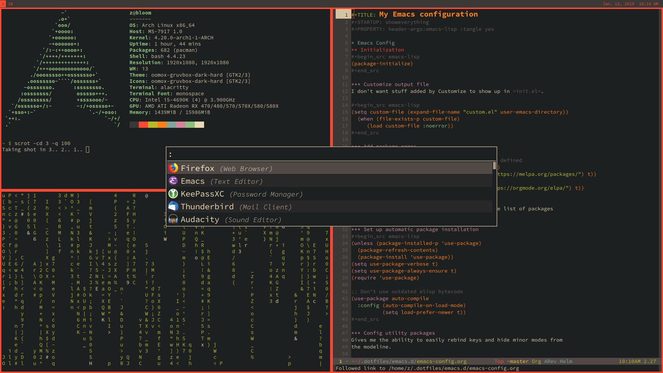
Task: Click the KeePassXC icon in launcher
Action: [173, 194]
